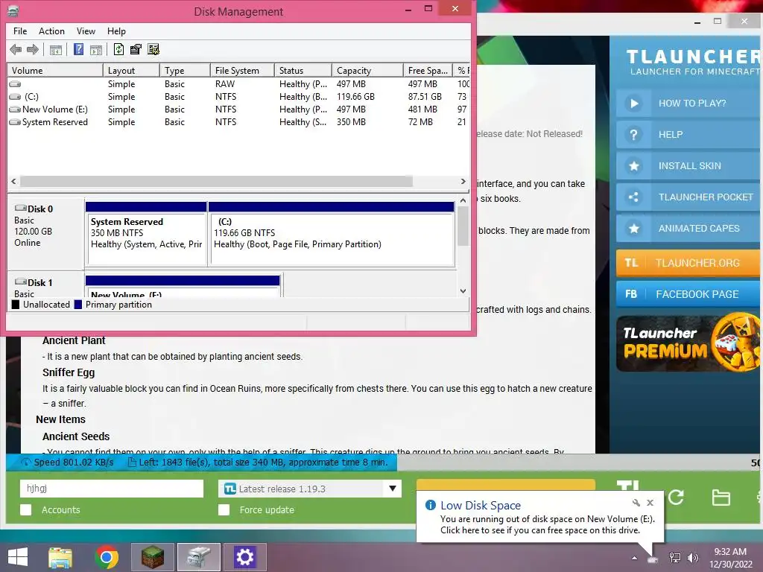Click the TLauncher Pocket share icon

[633, 197]
